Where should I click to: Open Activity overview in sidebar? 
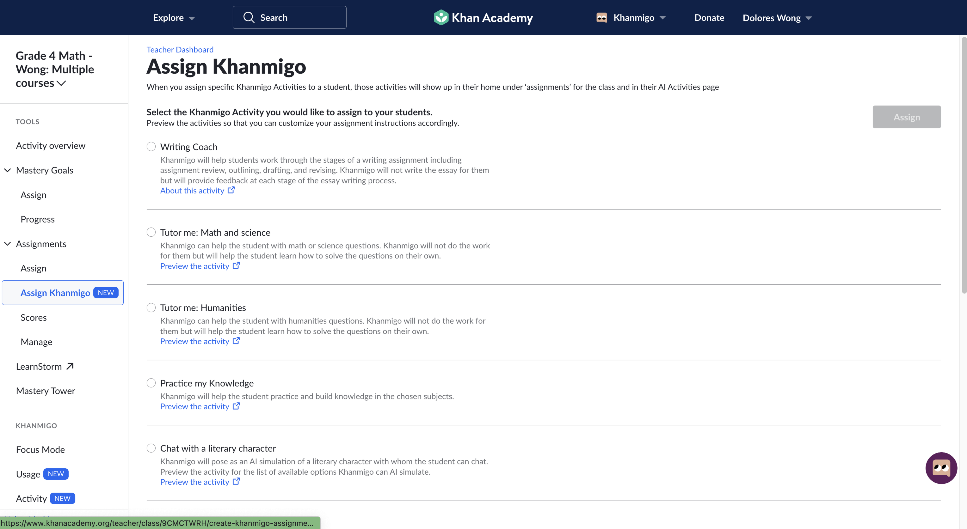51,146
